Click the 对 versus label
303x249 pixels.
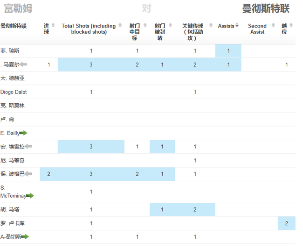(146, 9)
